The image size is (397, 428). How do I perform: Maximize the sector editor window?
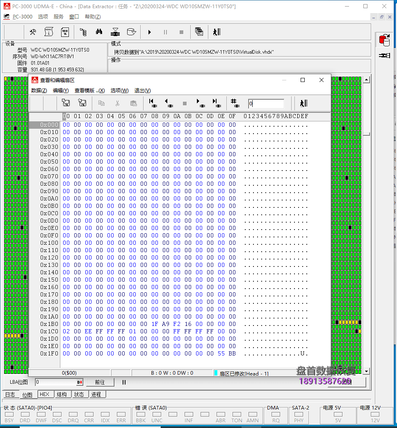point(303,80)
